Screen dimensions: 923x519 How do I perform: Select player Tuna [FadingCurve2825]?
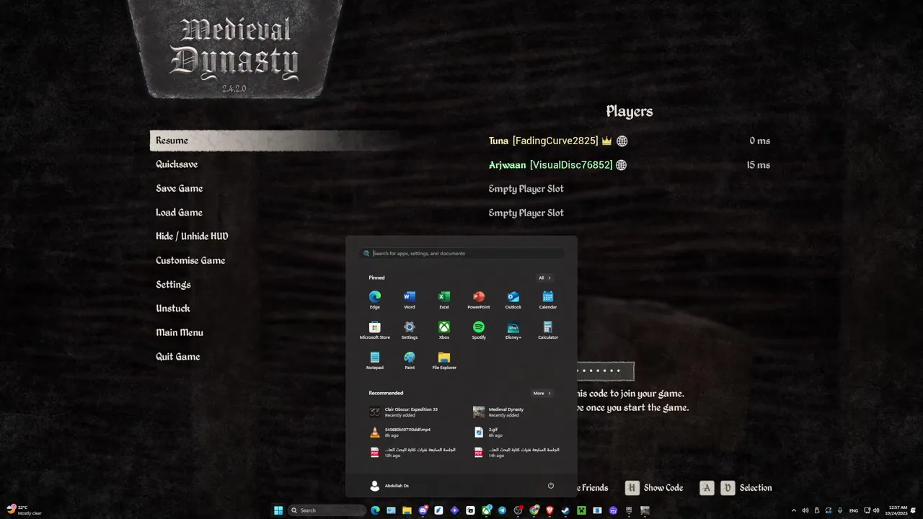pyautogui.click(x=544, y=141)
